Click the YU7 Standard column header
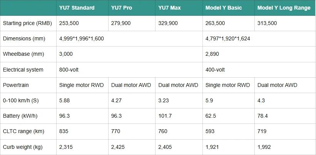Viewport: 316px width, 155px height. pos(77,8)
